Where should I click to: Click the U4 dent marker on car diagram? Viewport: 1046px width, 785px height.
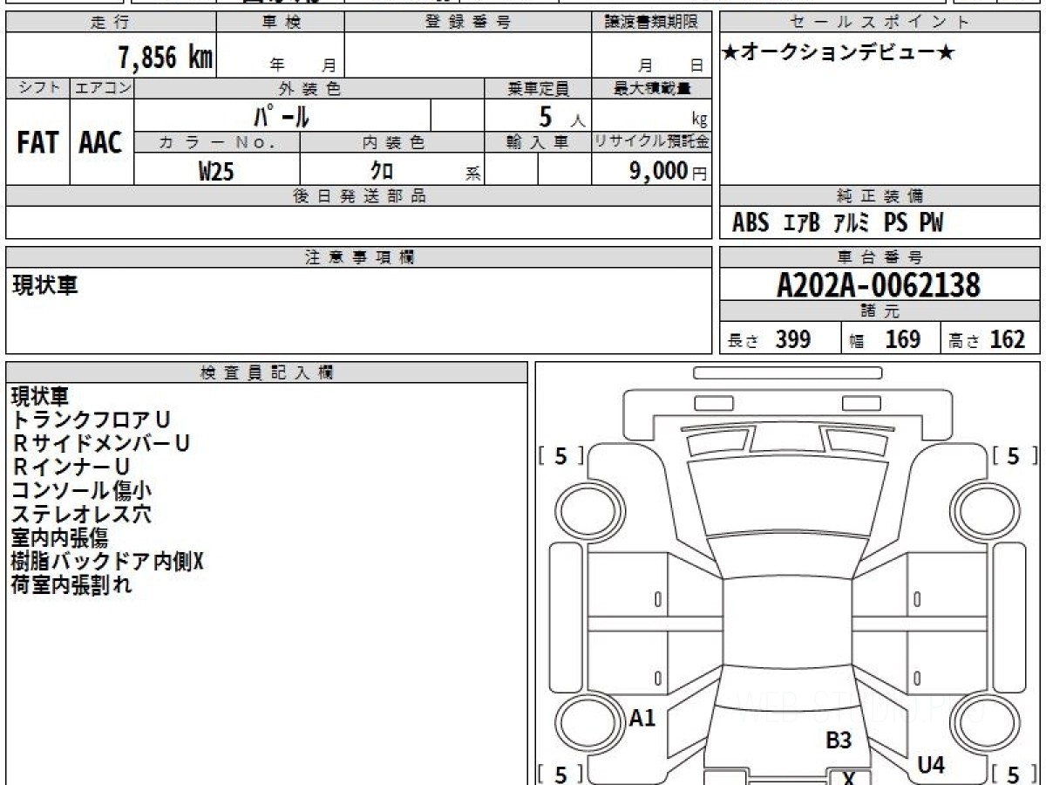coord(931,766)
